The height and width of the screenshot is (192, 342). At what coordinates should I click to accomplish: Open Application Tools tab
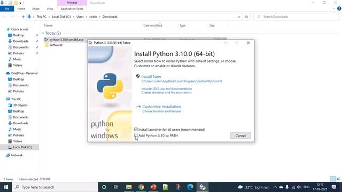(x=72, y=9)
